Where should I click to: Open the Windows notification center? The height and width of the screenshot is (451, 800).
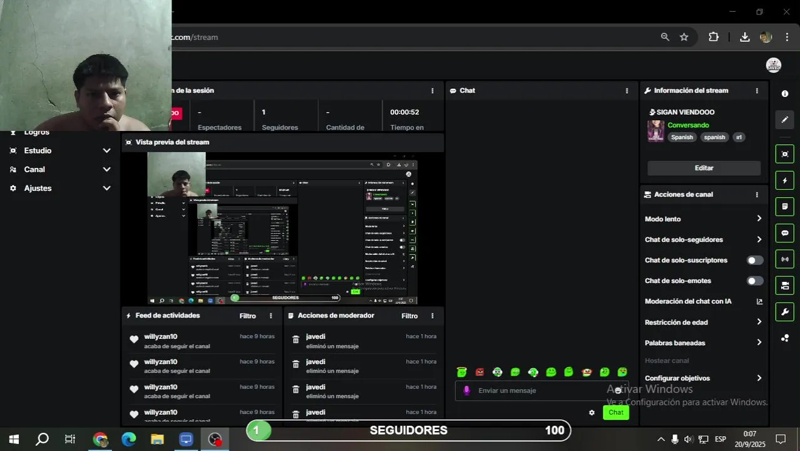click(781, 439)
